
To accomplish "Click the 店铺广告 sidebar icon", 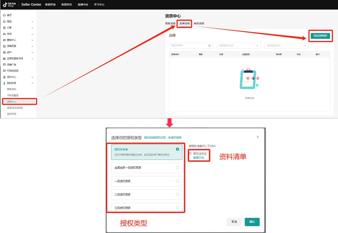I will 4,65.
